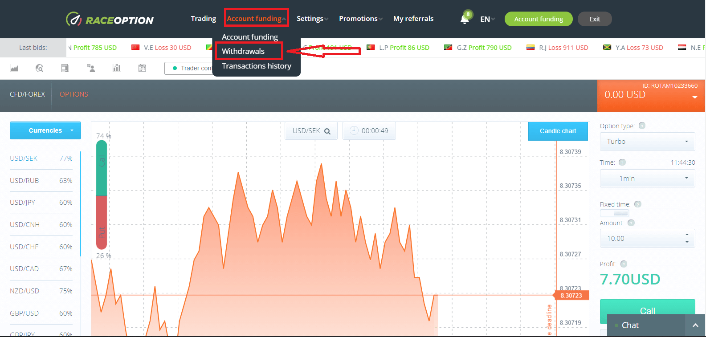Image resolution: width=706 pixels, height=337 pixels.
Task: Expand the 0.00 USD account balance arrow
Action: click(x=694, y=97)
